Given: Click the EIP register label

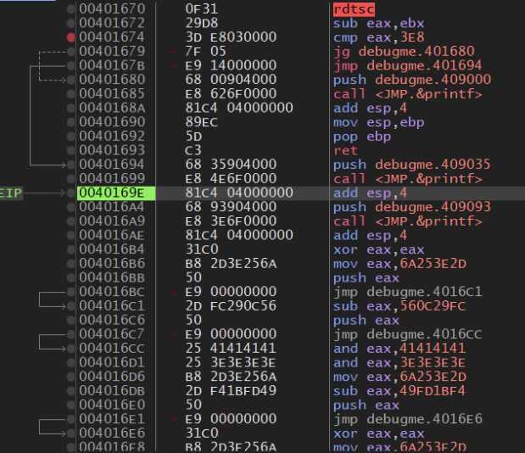Looking at the screenshot, I should pyautogui.click(x=11, y=193).
